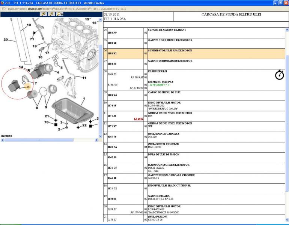Select part number 1174 85

tap(112, 106)
